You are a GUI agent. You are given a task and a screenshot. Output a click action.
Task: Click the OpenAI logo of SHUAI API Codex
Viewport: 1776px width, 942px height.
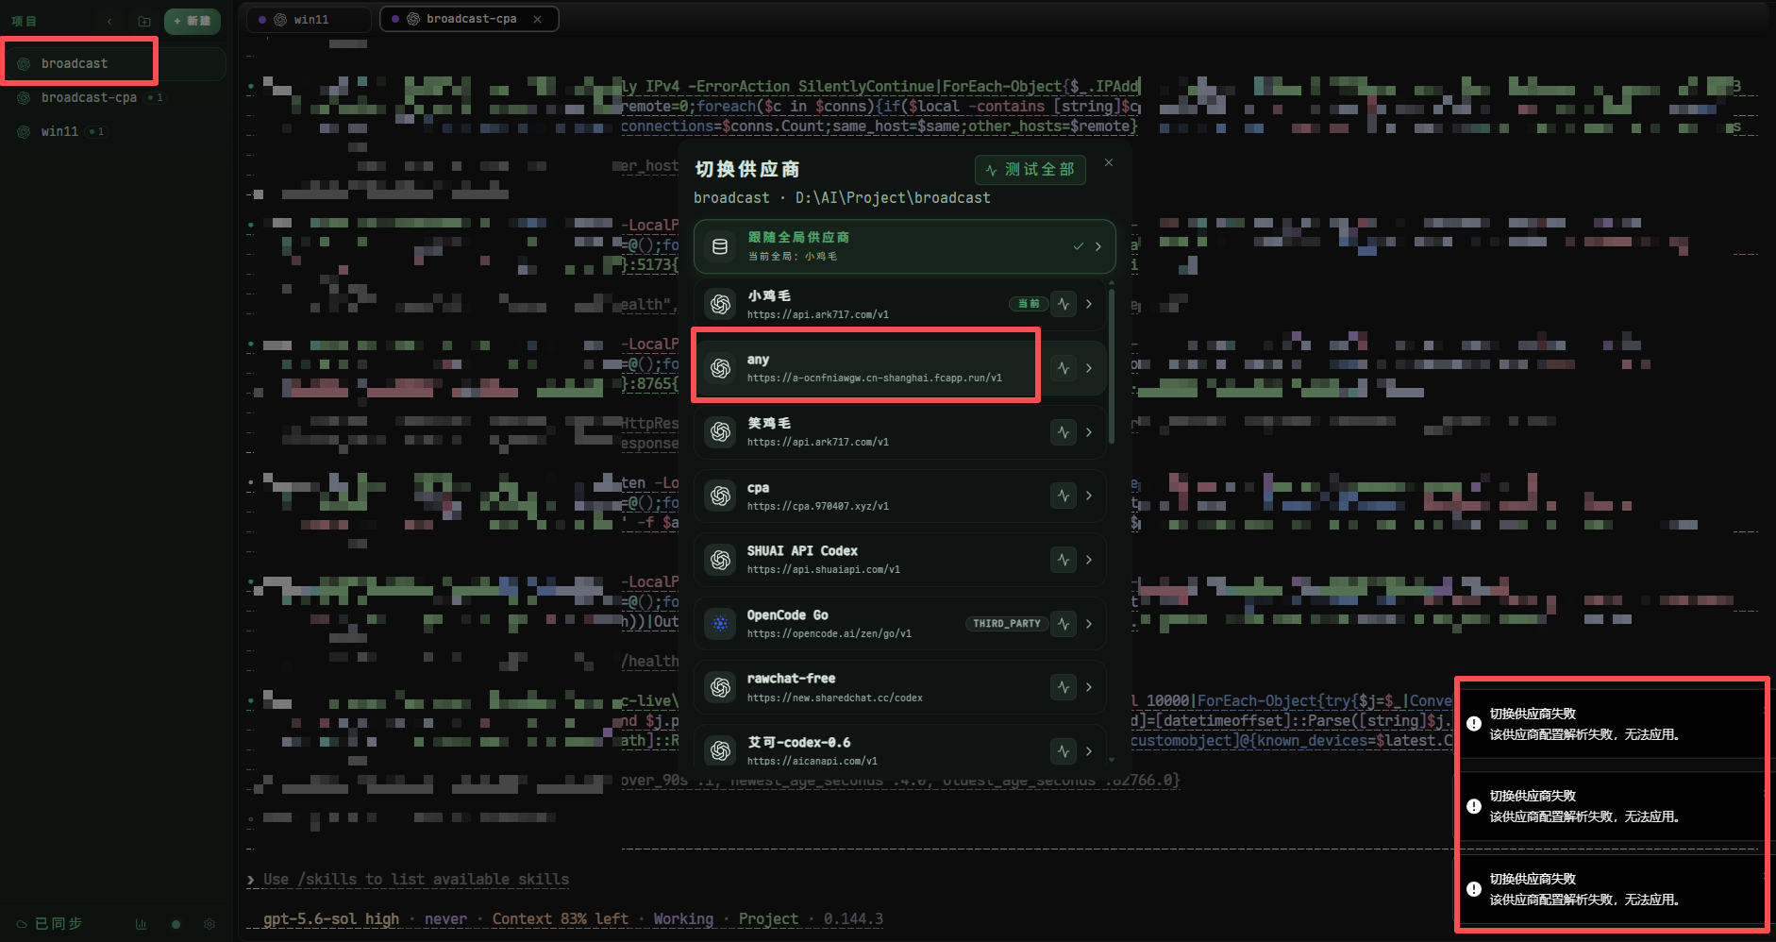pyautogui.click(x=721, y=560)
